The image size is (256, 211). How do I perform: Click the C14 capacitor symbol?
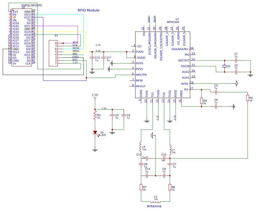(x=147, y=176)
